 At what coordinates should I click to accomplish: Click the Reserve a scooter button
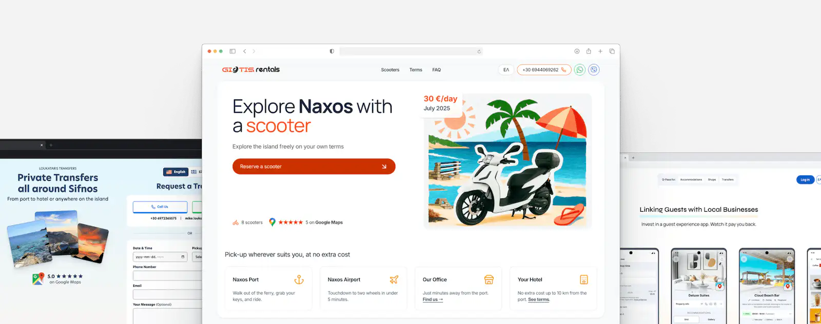314,167
